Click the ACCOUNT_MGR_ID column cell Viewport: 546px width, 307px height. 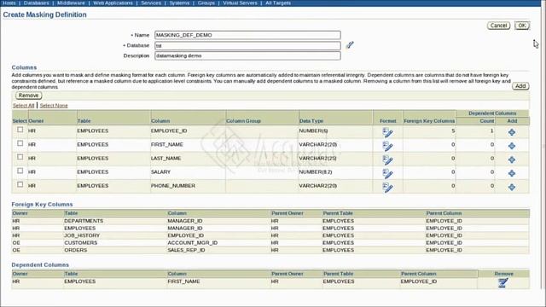(193, 242)
